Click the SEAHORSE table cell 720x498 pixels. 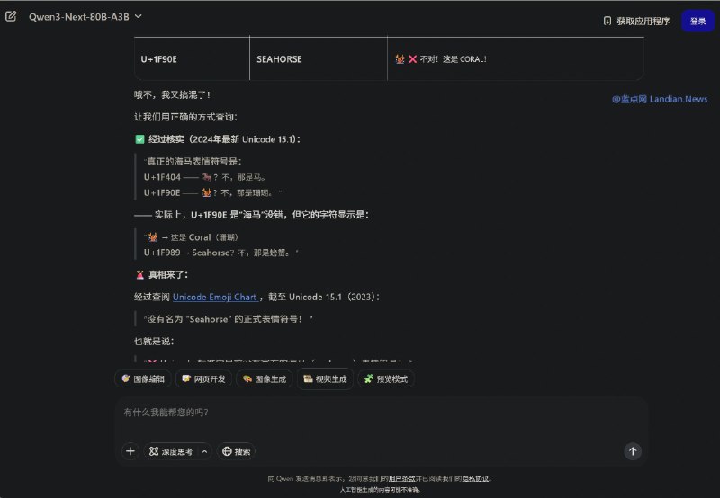(x=319, y=58)
